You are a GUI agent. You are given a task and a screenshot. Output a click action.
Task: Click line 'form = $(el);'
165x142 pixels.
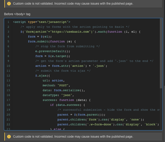tap(40, 36)
